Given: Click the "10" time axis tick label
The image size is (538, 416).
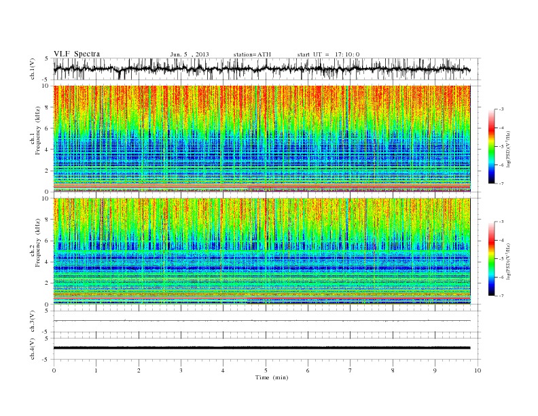Looking at the screenshot, I should pyautogui.click(x=478, y=370).
